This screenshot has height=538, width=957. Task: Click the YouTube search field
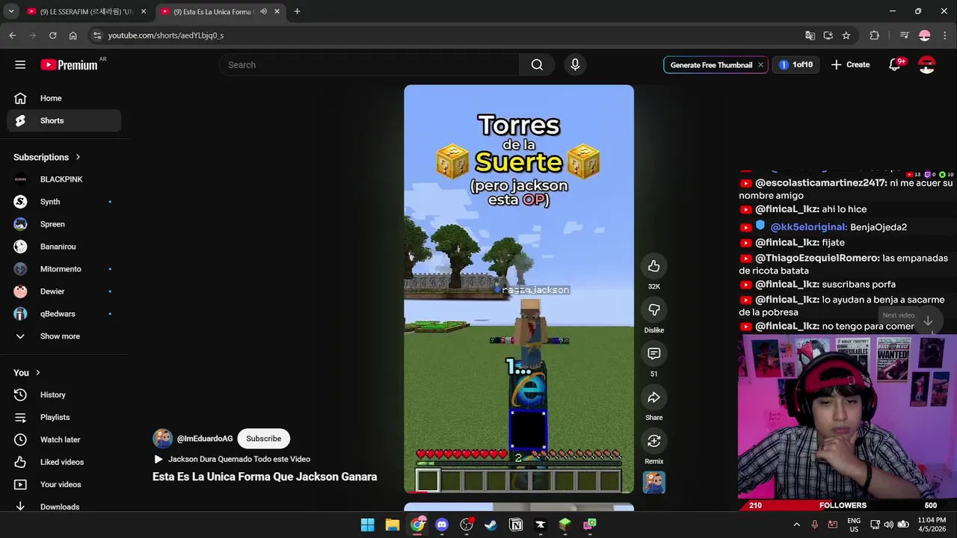click(x=369, y=65)
